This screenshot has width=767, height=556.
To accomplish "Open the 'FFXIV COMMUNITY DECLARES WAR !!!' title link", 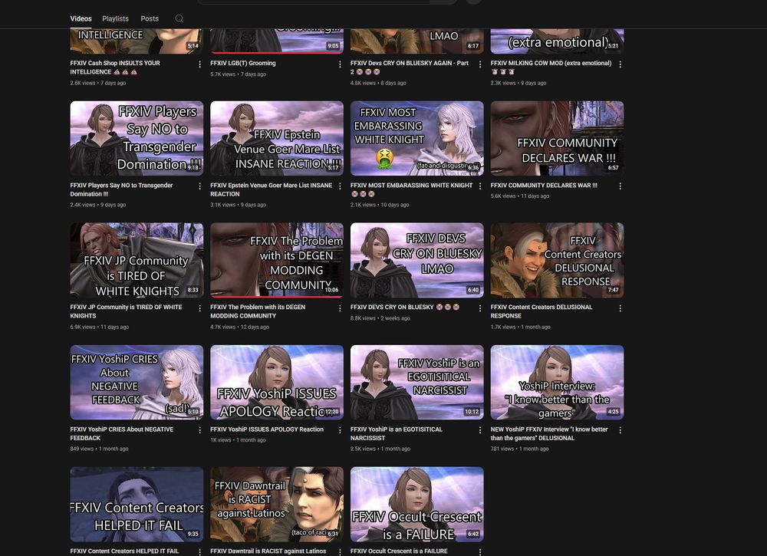I will [x=544, y=186].
